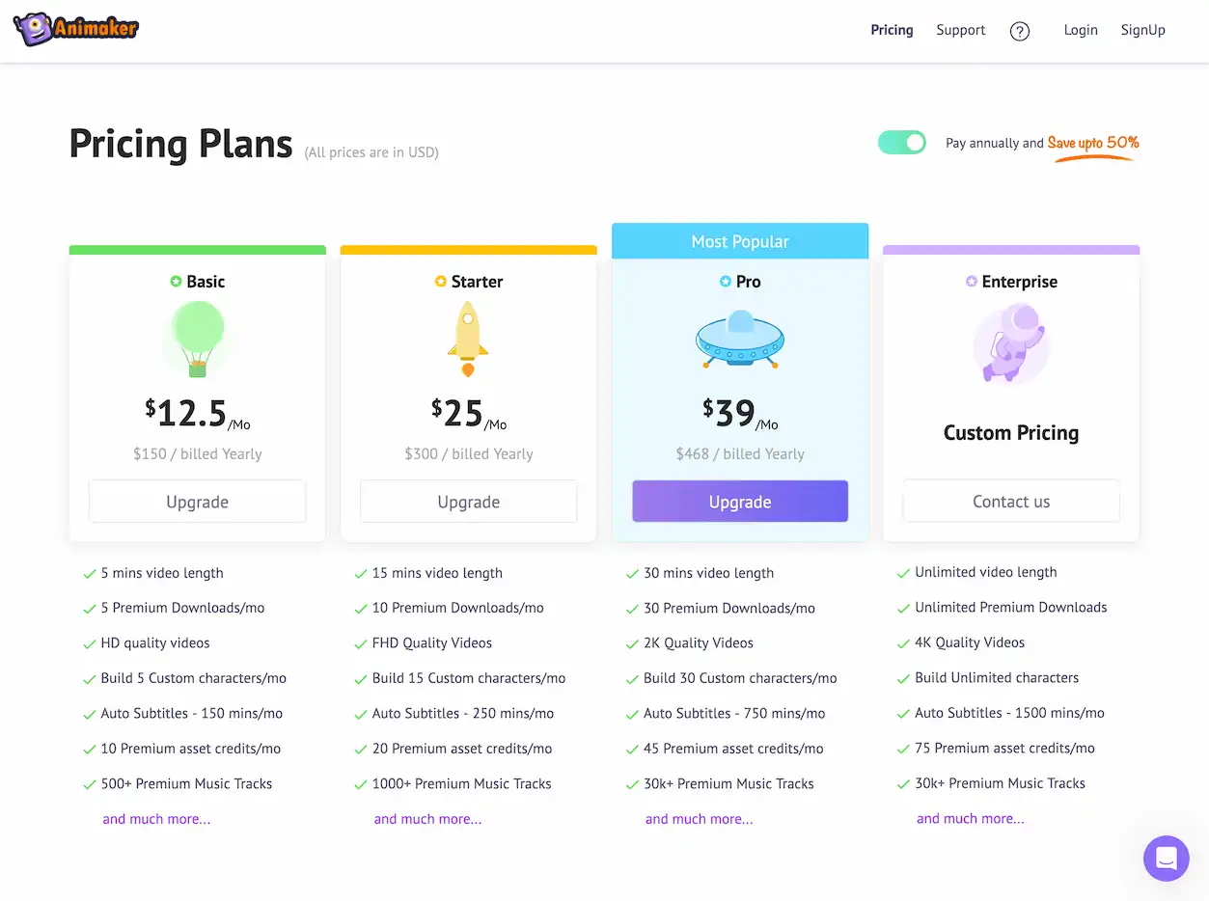Upgrade to the Pro plan

pos(740,502)
